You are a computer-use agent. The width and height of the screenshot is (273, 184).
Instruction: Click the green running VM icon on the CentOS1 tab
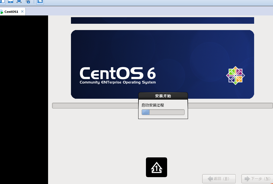[x=1, y=12]
